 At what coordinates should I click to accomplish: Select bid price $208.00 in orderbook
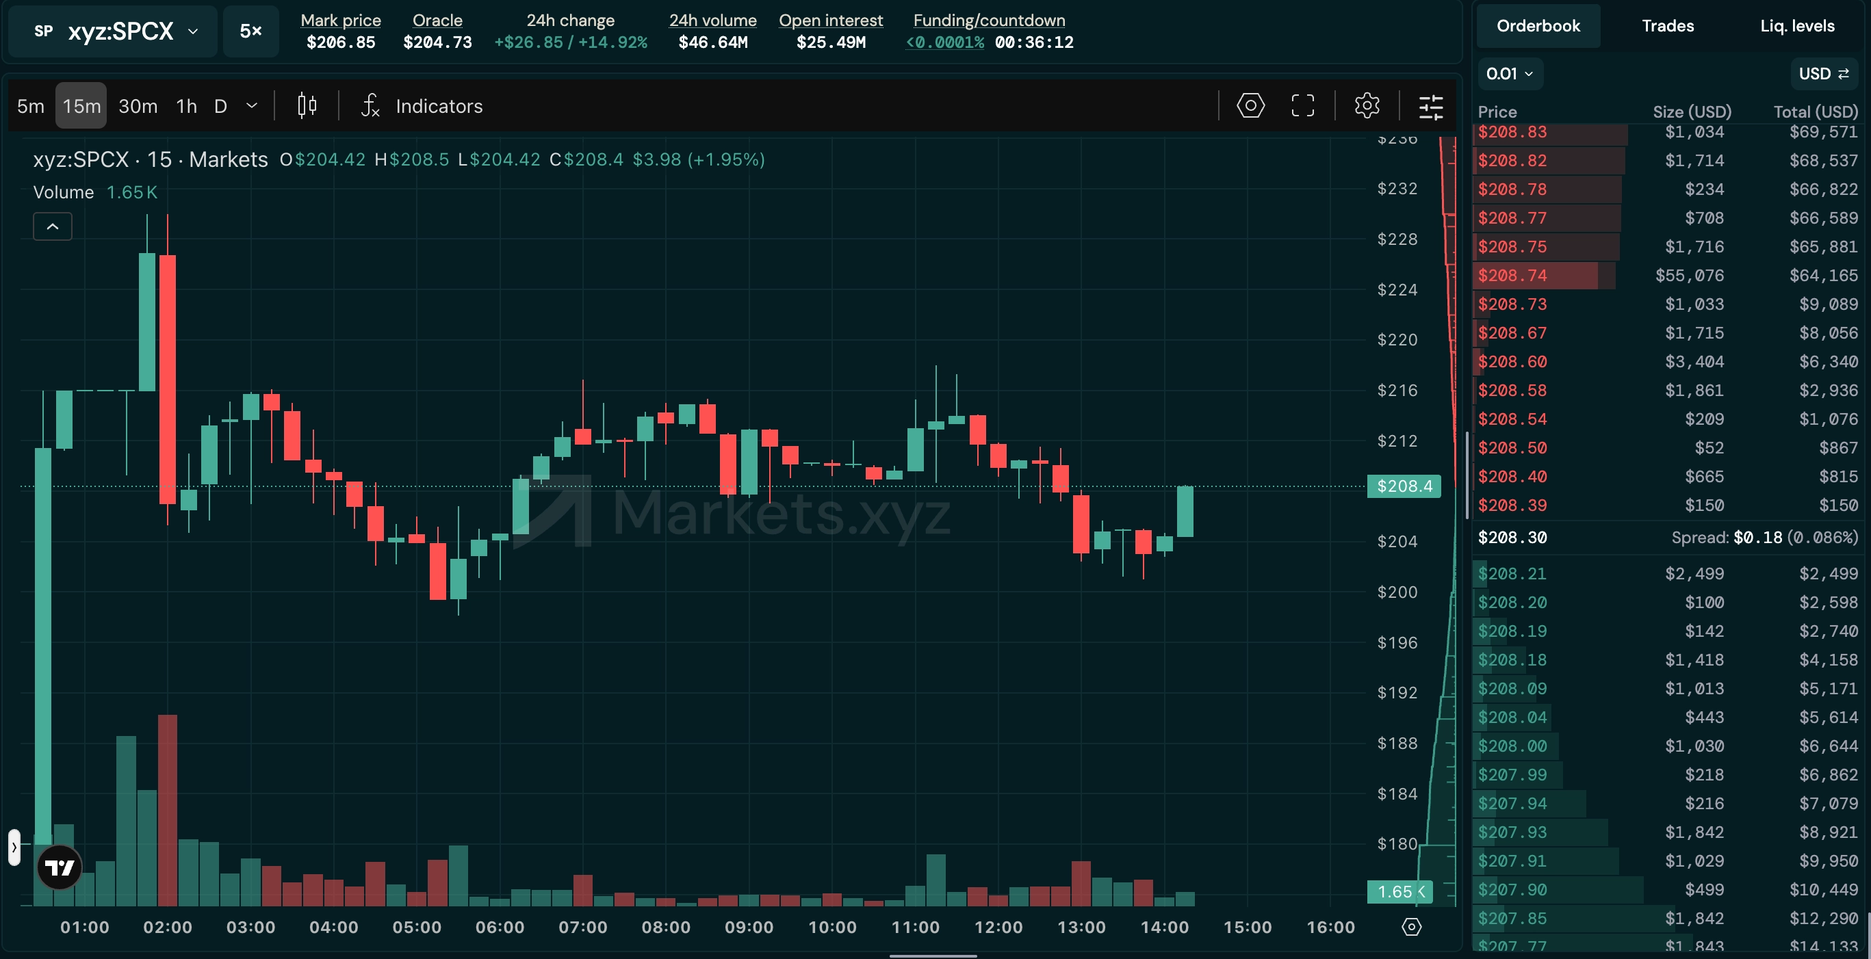click(1512, 746)
